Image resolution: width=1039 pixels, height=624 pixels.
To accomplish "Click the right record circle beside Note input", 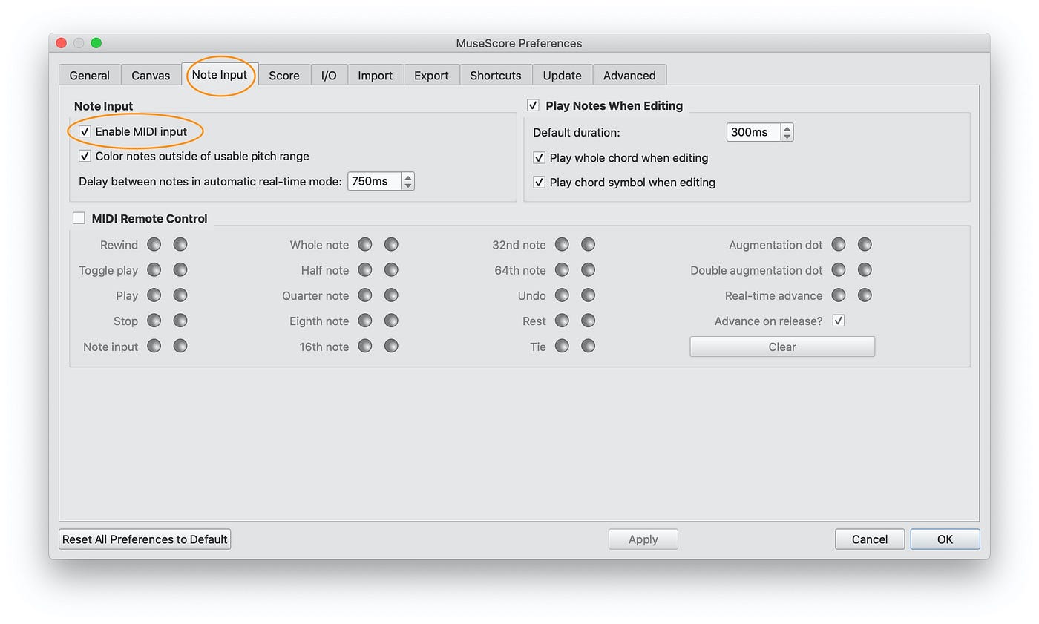I will [180, 346].
